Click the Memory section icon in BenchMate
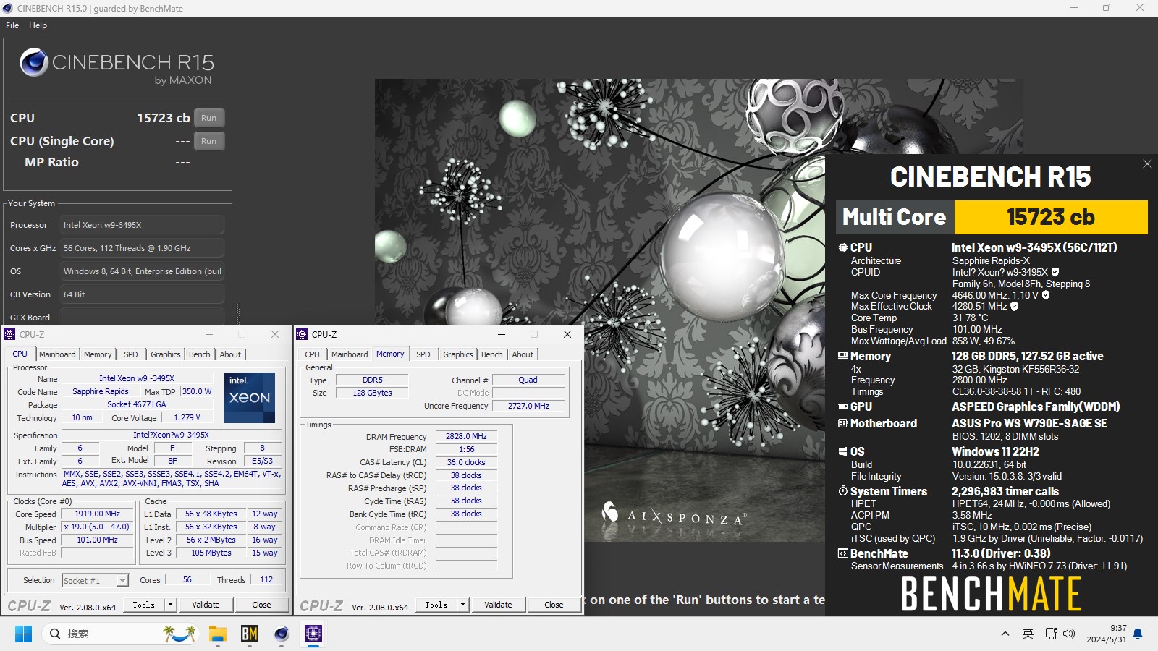The height and width of the screenshot is (651, 1158). click(843, 356)
